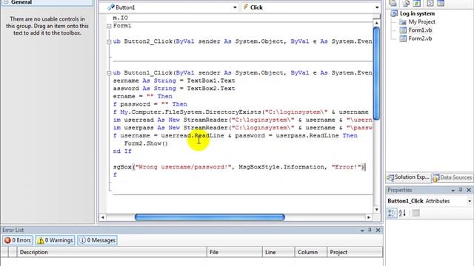This screenshot has height=266, width=474.
Task: Sort error list by File column
Action: point(235,252)
